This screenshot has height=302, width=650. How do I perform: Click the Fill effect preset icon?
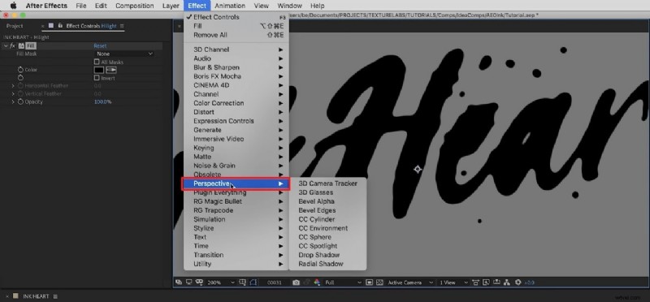pos(21,46)
